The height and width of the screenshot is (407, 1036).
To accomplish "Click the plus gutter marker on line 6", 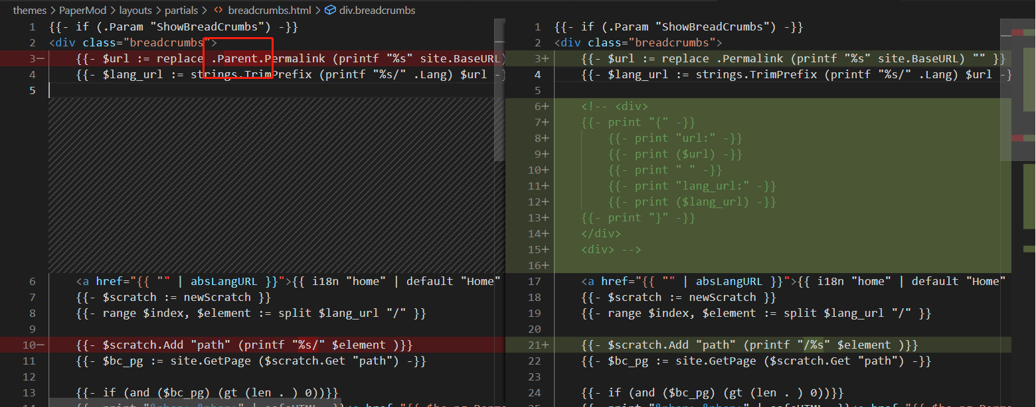I will [x=546, y=106].
